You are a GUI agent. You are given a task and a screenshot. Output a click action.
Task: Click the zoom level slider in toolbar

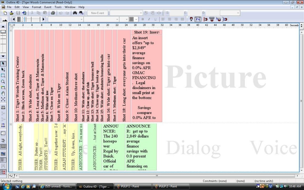point(28,19)
